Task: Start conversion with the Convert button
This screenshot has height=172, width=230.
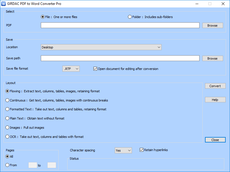Action: [x=215, y=86]
